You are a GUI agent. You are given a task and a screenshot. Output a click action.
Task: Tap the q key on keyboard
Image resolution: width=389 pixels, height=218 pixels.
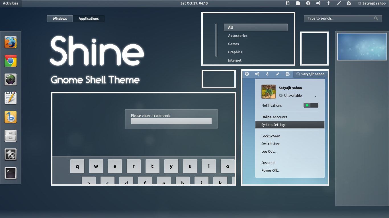click(77, 166)
